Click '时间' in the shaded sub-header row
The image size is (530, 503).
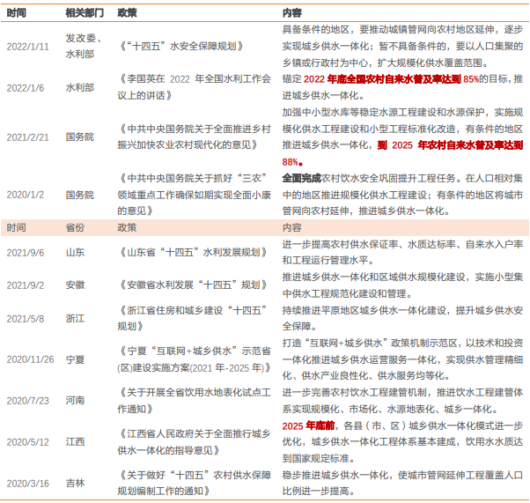coord(16,227)
